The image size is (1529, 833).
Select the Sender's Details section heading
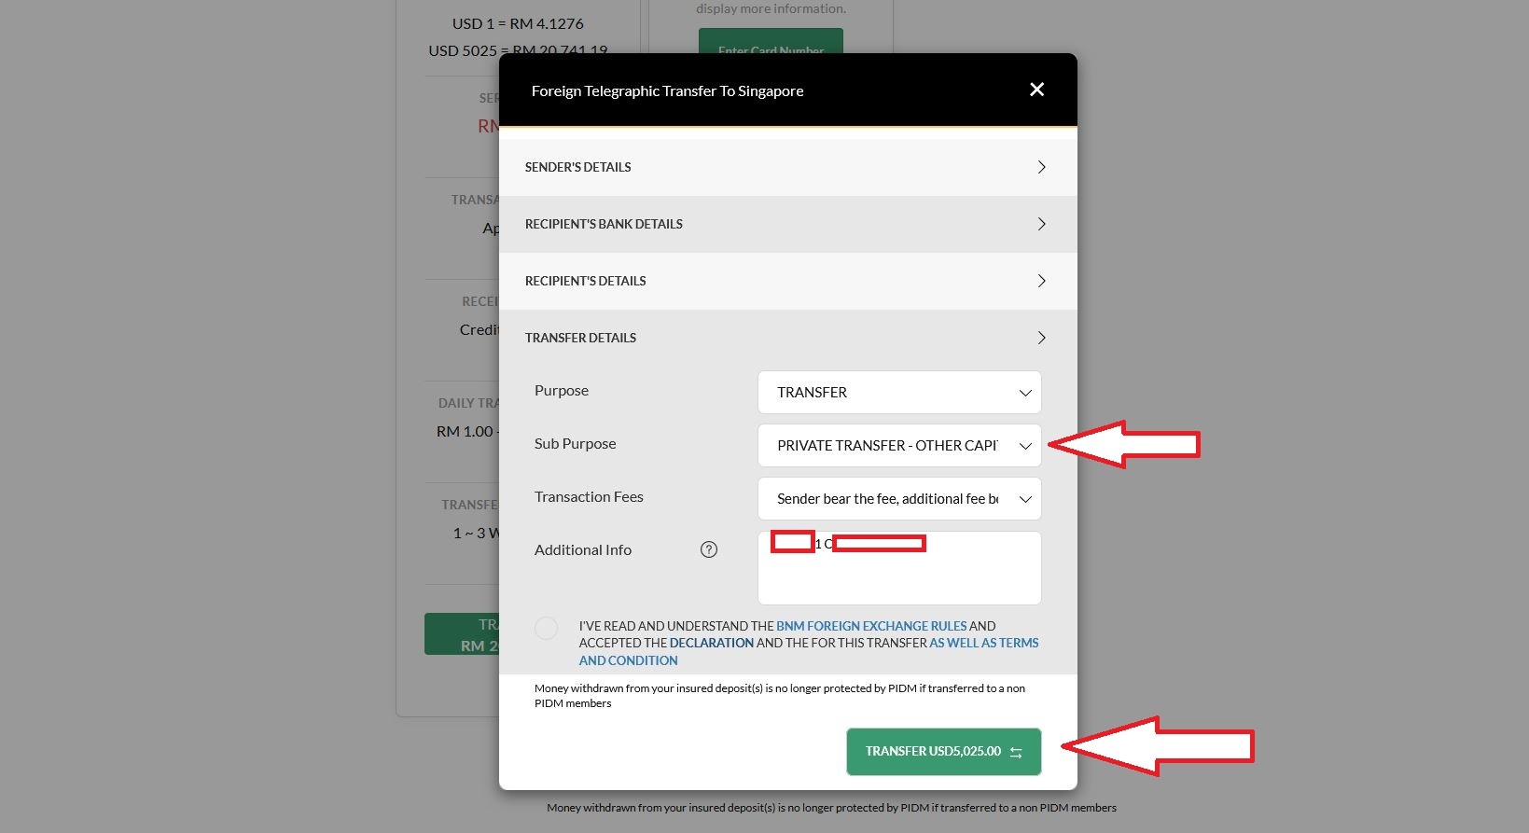[x=577, y=167]
